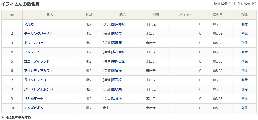Delete ダノンヒストリー from the list
Image resolution: width=258 pixels, height=120 pixels.
pos(244,80)
